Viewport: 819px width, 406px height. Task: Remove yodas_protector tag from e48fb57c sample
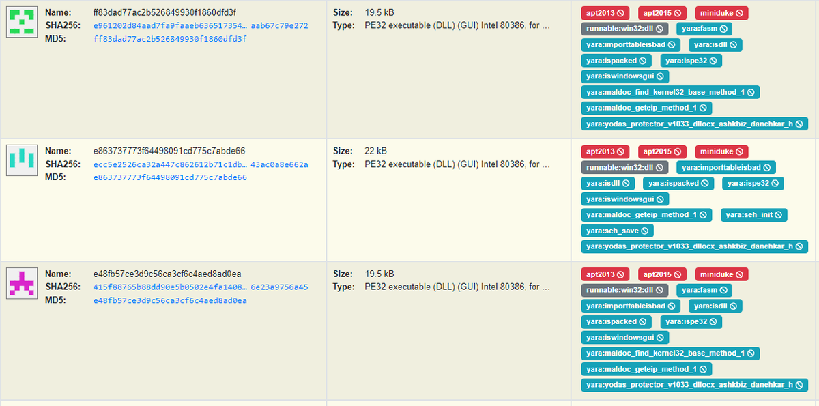(799, 385)
